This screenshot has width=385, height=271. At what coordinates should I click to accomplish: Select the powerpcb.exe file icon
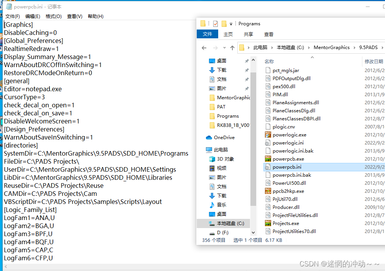[268, 159]
